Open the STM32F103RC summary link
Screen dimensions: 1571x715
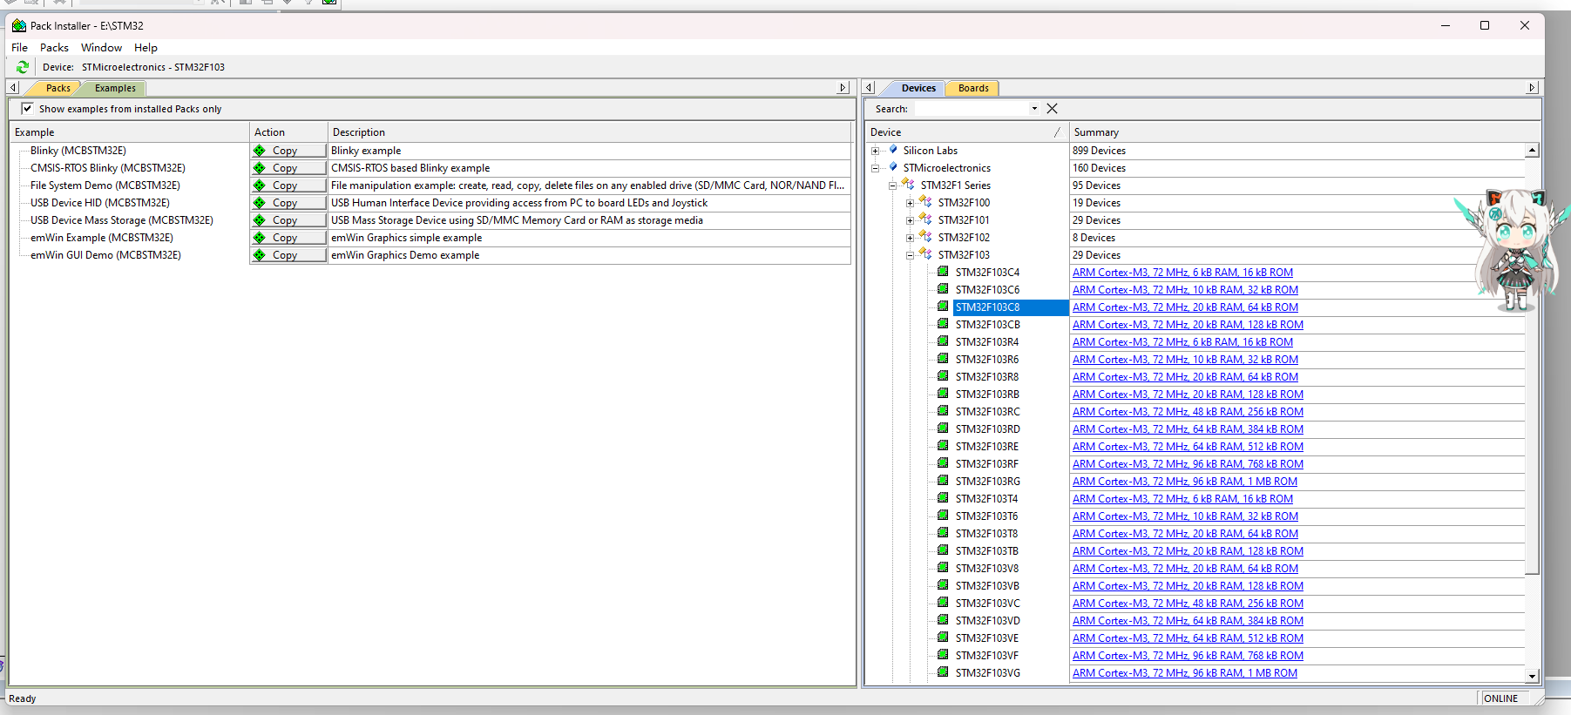(x=1187, y=412)
